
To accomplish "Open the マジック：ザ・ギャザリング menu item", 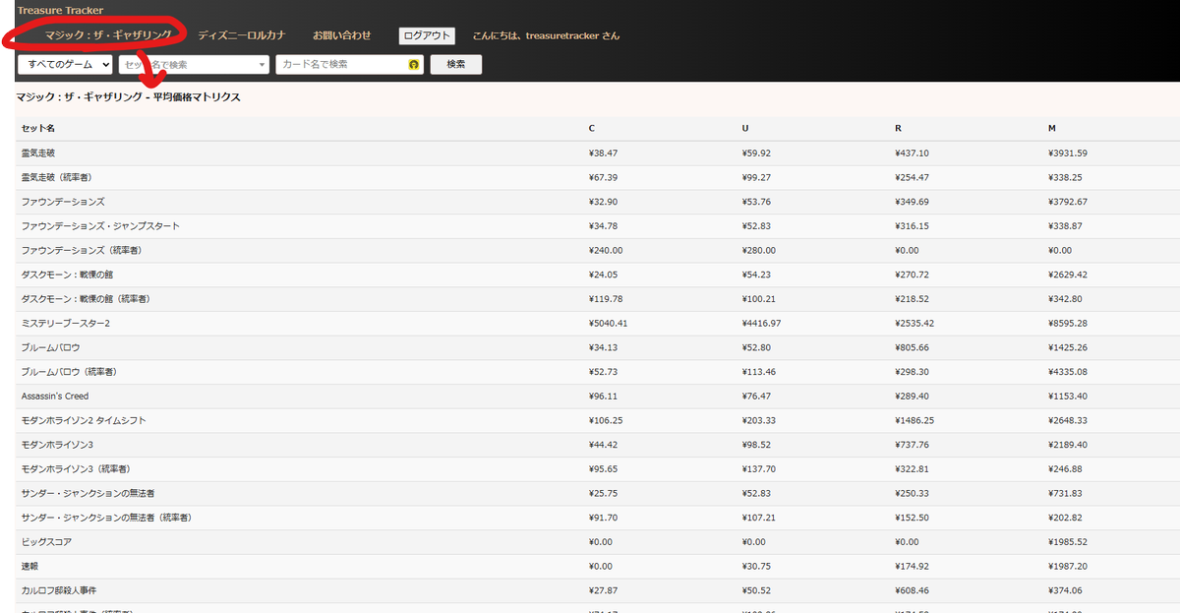I will tap(108, 35).
